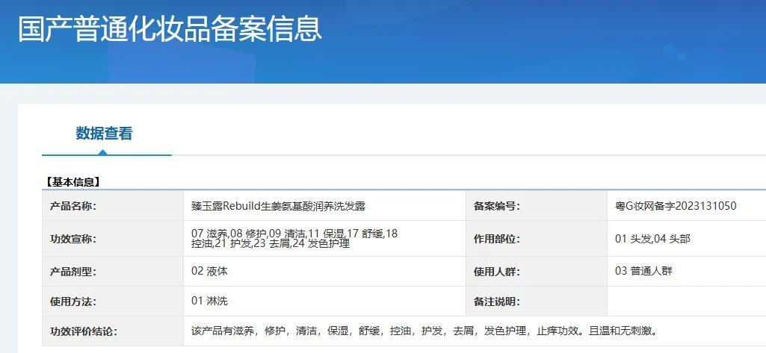This screenshot has height=353, width=766.
Task: Click the 产品名称 label cell
Action: 113,206
